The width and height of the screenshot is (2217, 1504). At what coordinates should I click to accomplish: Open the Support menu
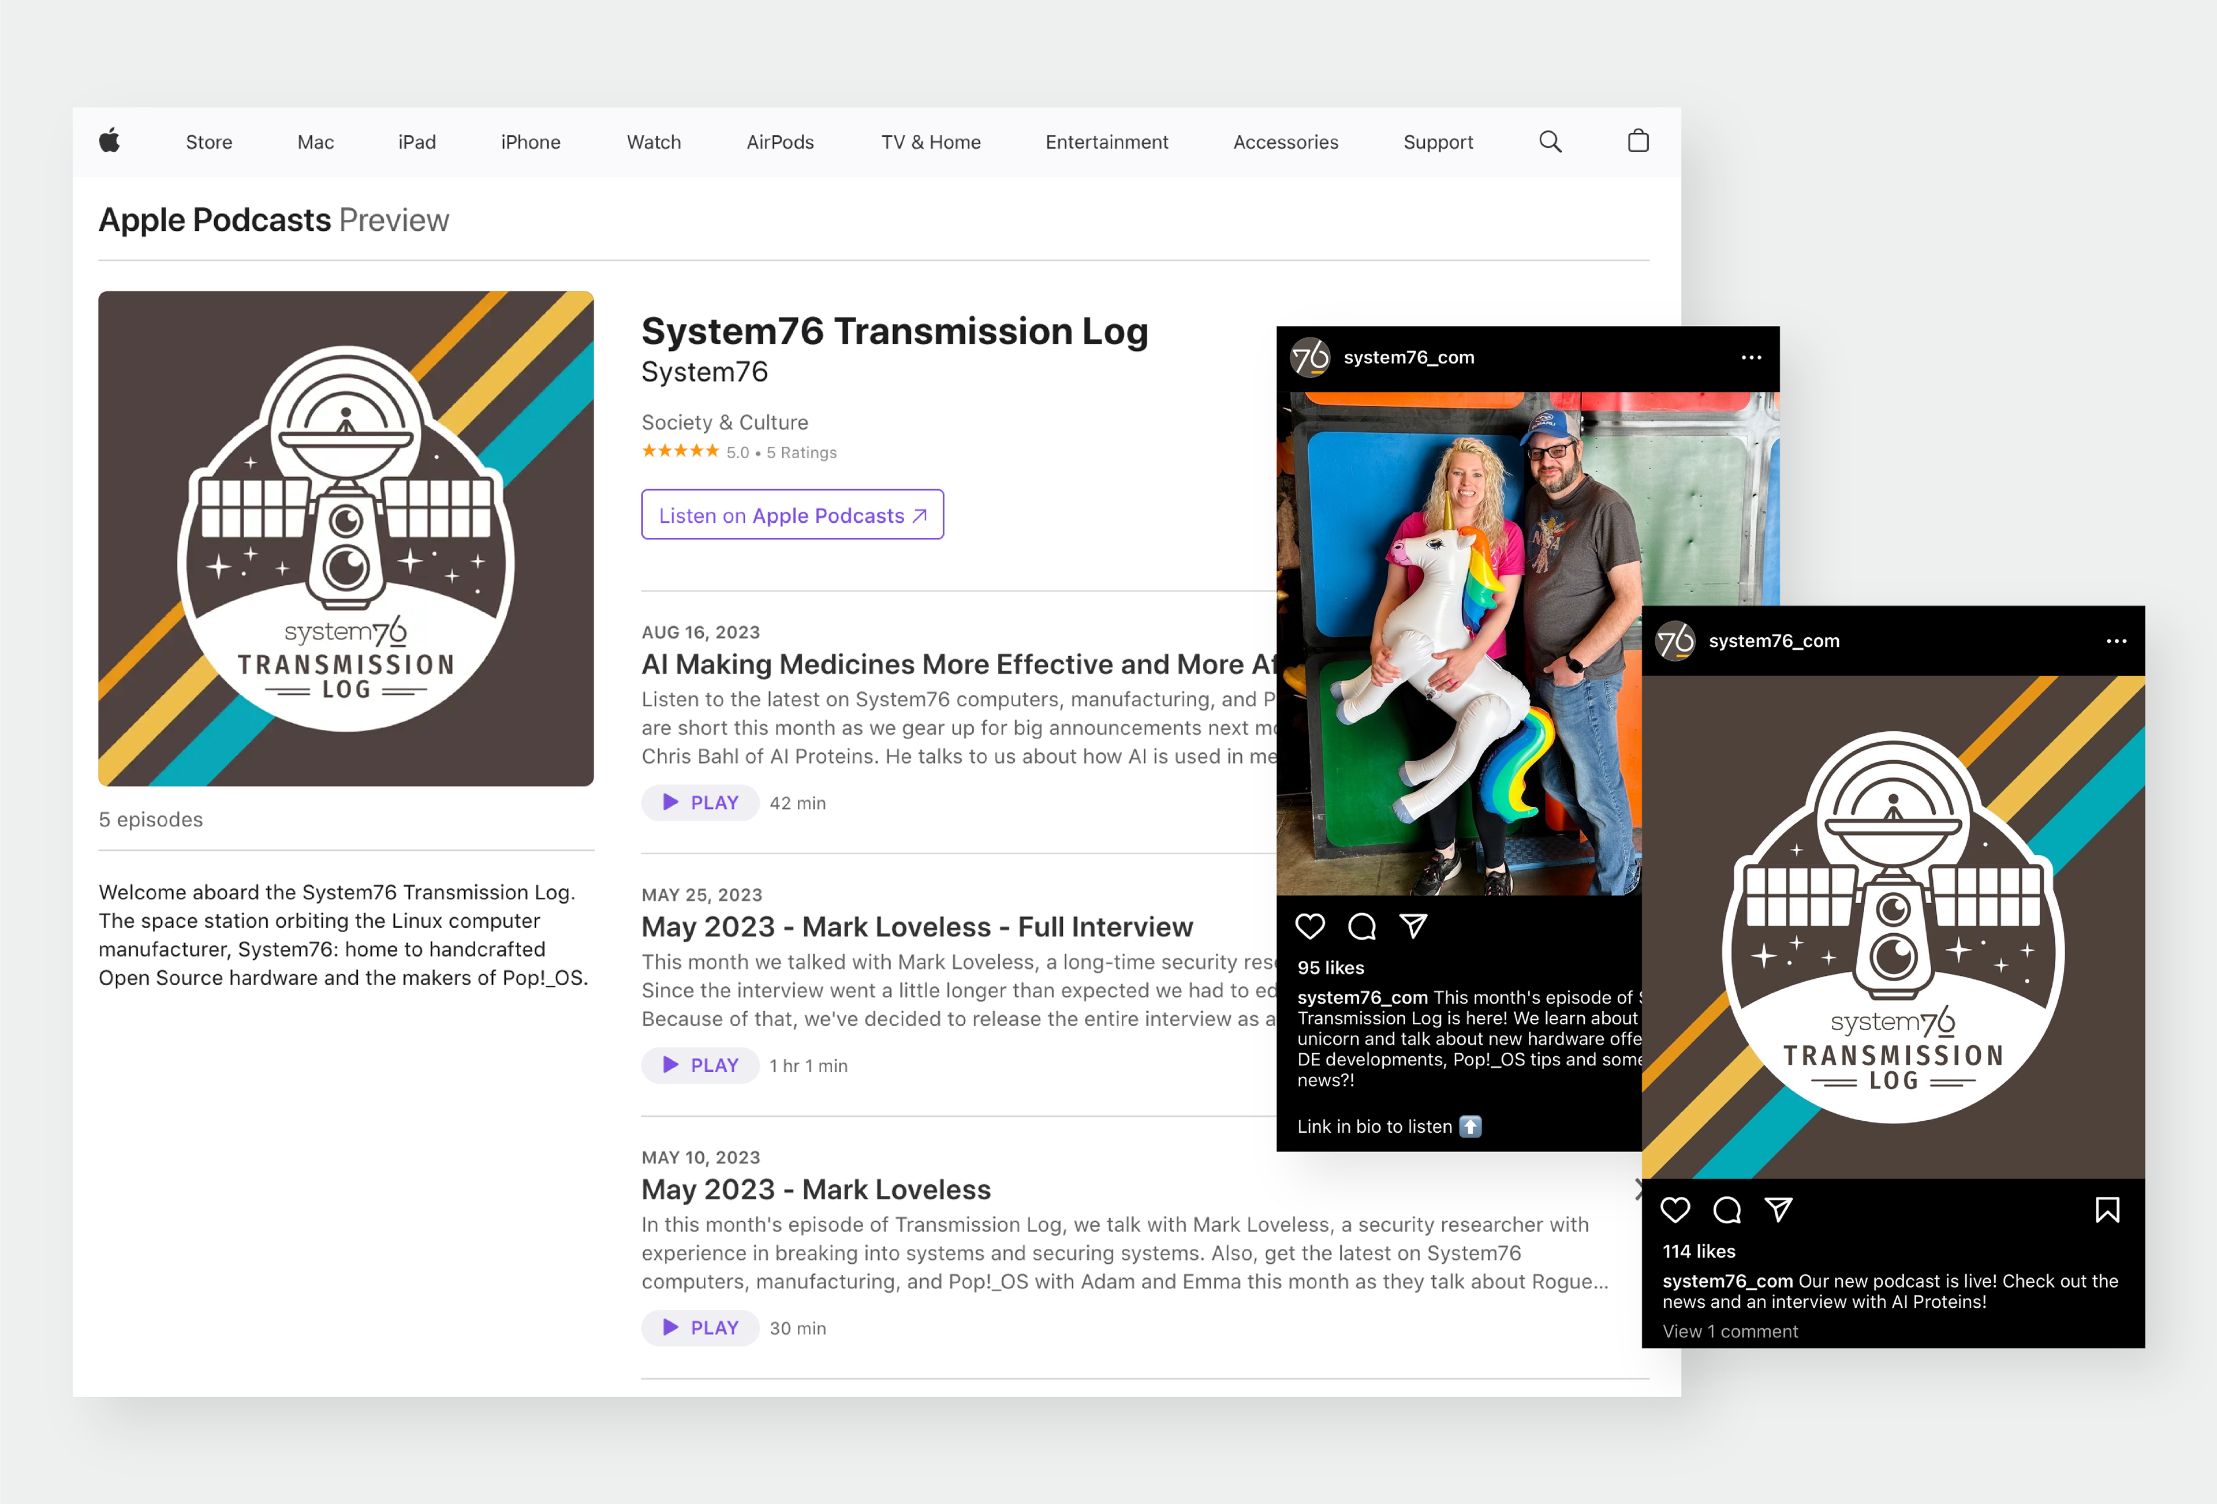pyautogui.click(x=1439, y=142)
